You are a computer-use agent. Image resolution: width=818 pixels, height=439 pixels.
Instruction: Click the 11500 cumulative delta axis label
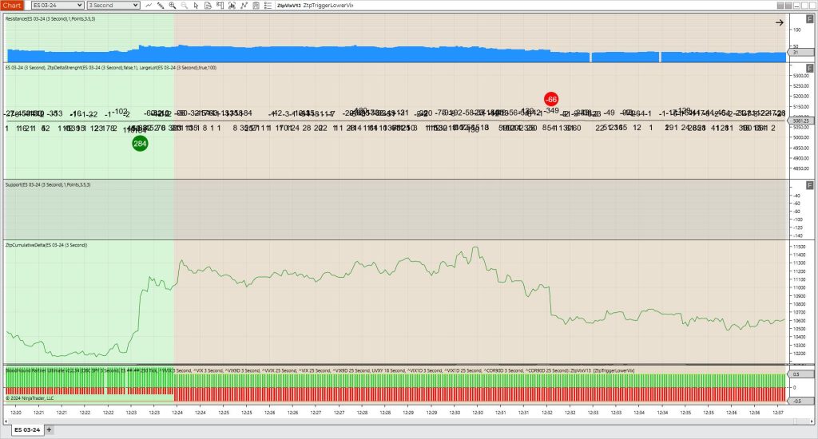[x=799, y=247]
